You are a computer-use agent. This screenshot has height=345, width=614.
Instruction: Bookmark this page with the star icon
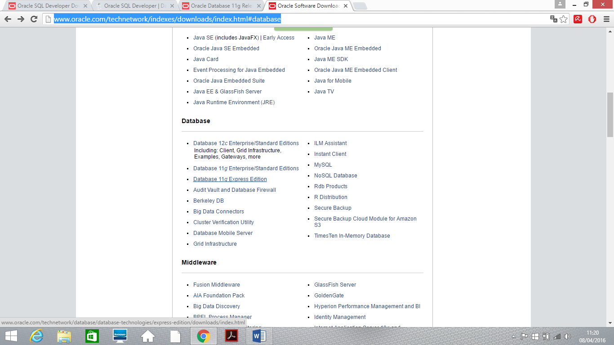[564, 19]
